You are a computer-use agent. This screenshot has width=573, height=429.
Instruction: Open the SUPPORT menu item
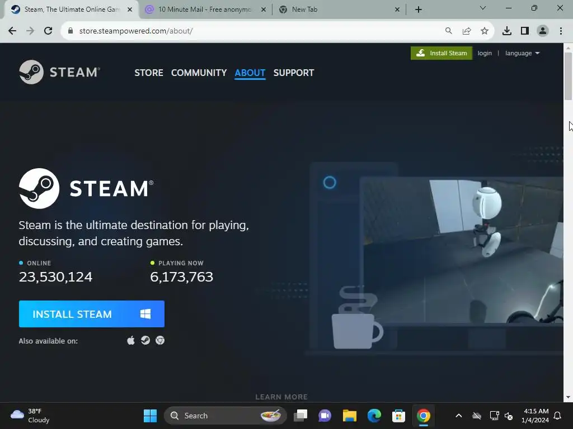pos(293,73)
